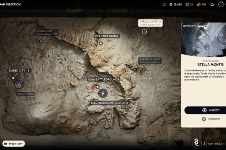Click the Stella Montis destination title
Viewport: 226px width, 150px height.
211,65
